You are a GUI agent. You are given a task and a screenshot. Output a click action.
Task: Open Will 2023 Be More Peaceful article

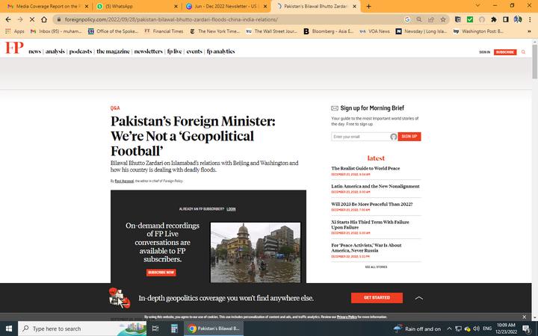click(372, 204)
